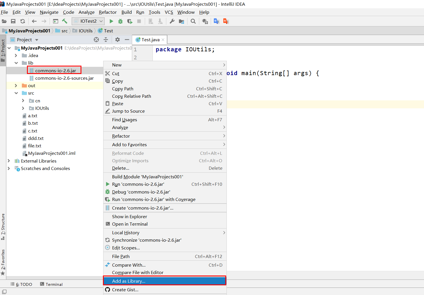Click line 1 package IOUtils code
The width and height of the screenshot is (424, 295).
[x=185, y=49]
